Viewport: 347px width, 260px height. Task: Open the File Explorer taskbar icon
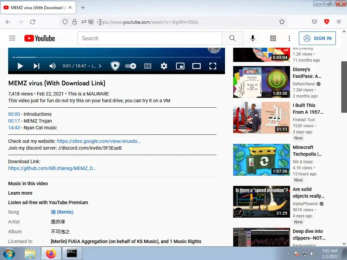[x=30, y=253]
